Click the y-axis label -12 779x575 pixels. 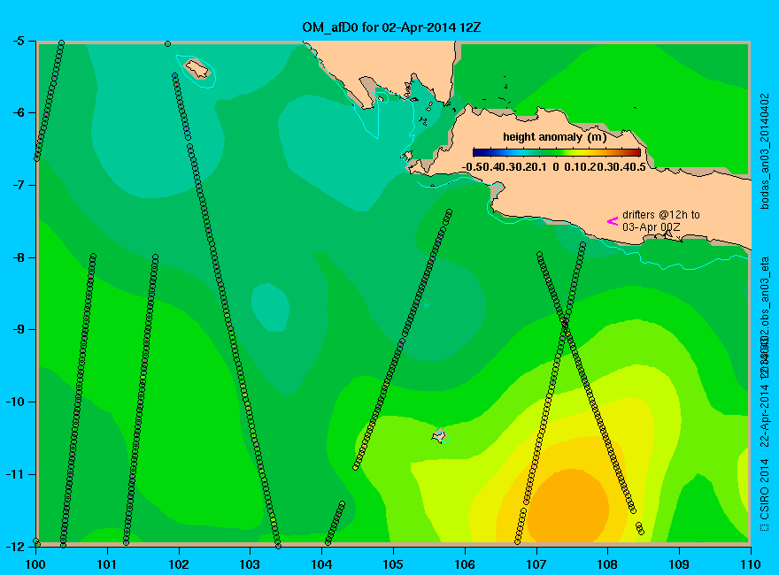14,546
